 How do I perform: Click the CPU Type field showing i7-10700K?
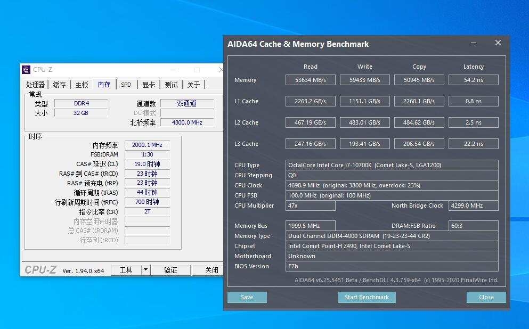392,164
